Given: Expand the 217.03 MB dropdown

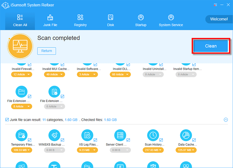Looking at the screenshot, I should pos(153,150).
